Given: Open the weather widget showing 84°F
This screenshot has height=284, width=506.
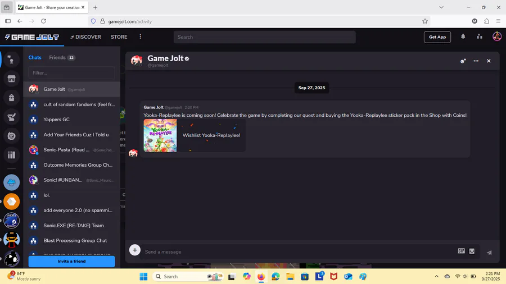Looking at the screenshot, I should click(24, 276).
